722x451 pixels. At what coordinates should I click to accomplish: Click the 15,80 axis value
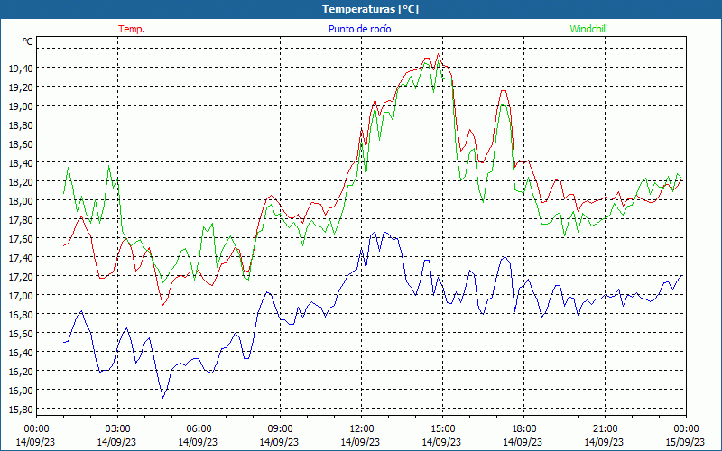[21, 409]
